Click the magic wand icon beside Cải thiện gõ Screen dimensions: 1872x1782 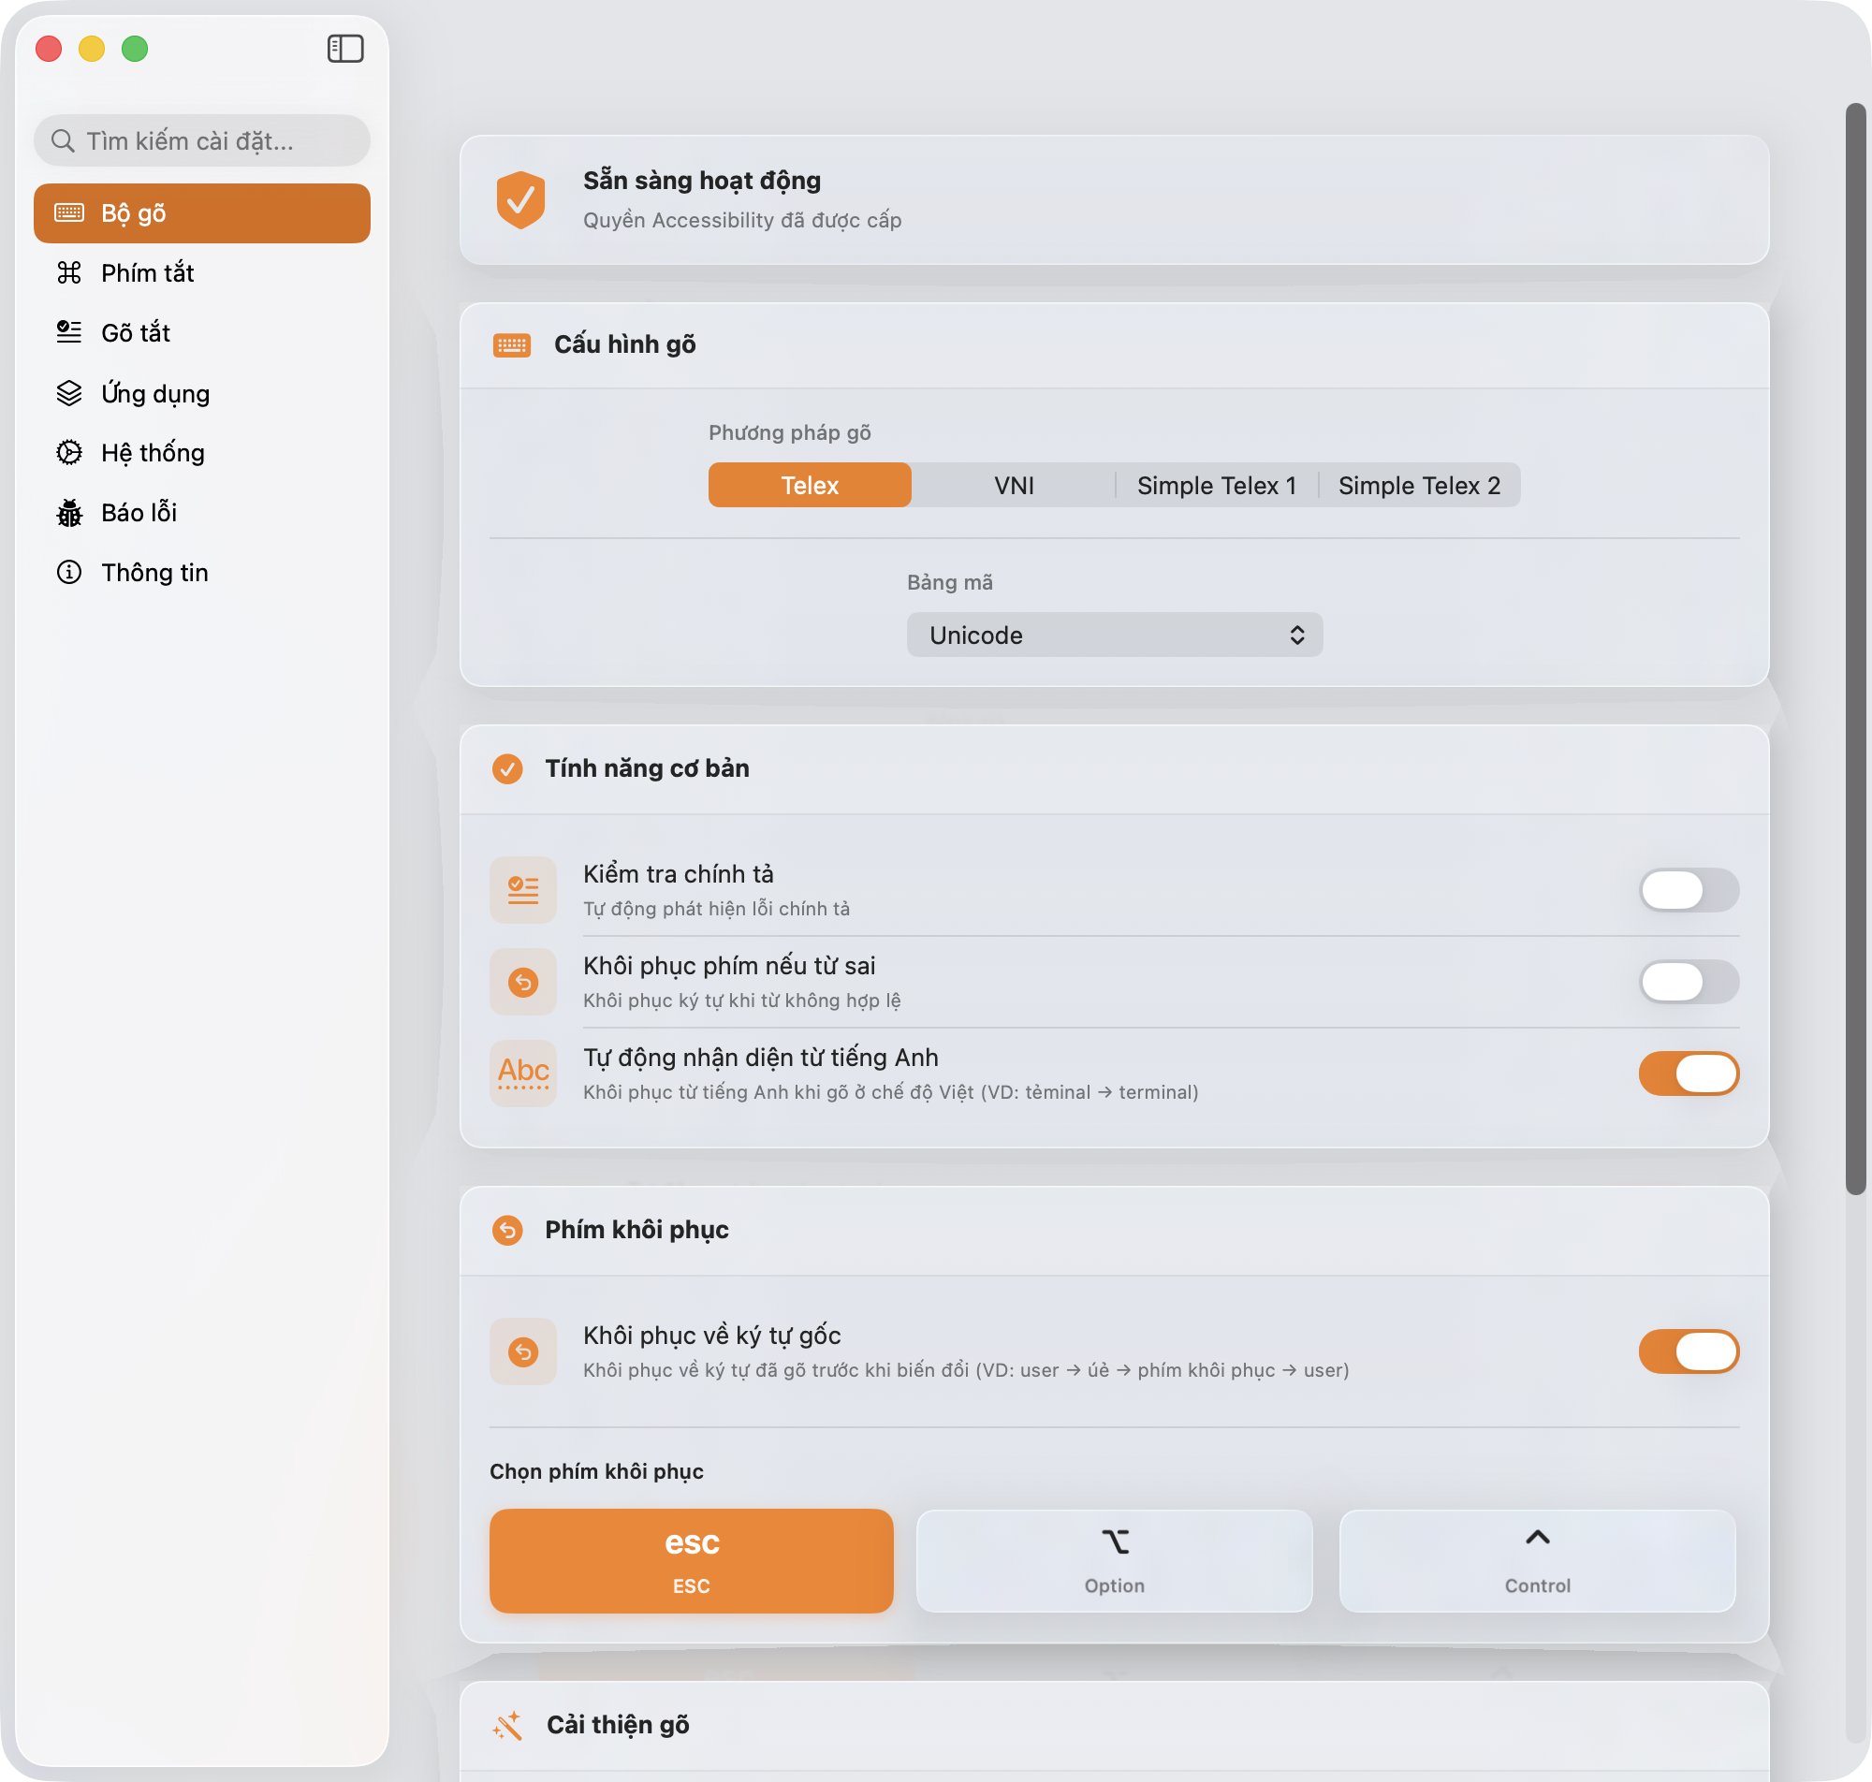[508, 1725]
